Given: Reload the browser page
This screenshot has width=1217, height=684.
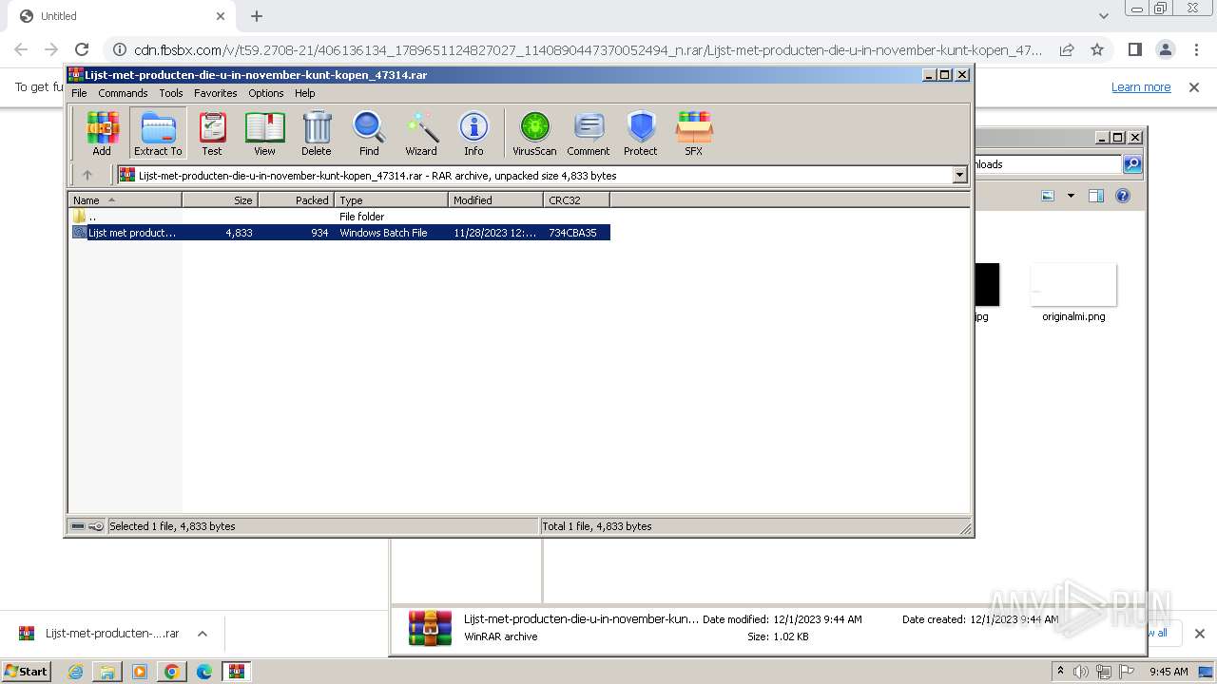Looking at the screenshot, I should (x=82, y=49).
